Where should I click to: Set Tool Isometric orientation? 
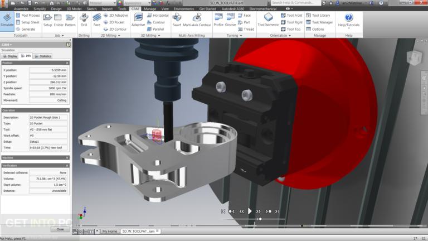click(x=268, y=20)
